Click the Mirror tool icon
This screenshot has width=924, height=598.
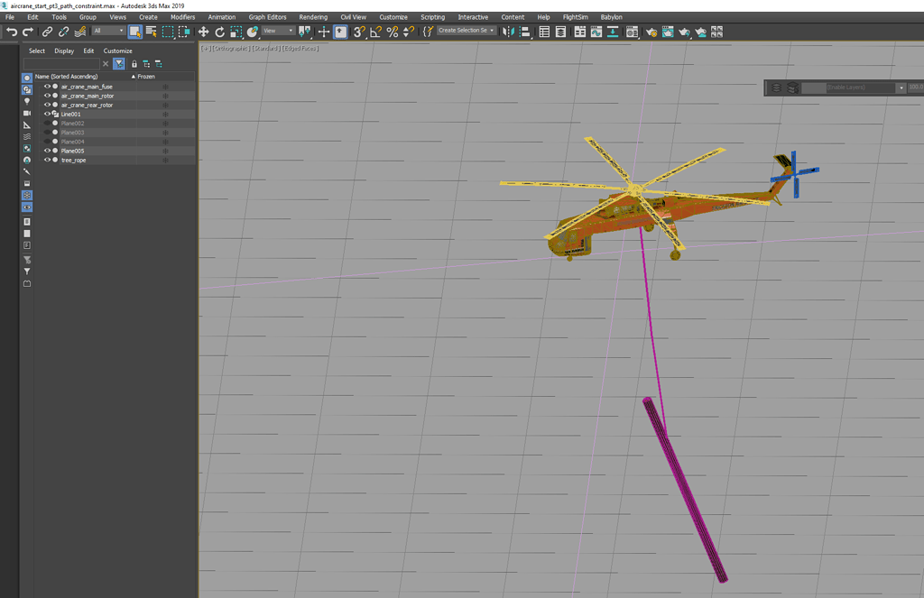pyautogui.click(x=509, y=31)
